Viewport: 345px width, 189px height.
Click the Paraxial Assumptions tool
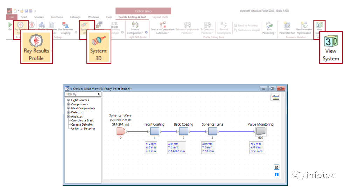[x=224, y=28]
